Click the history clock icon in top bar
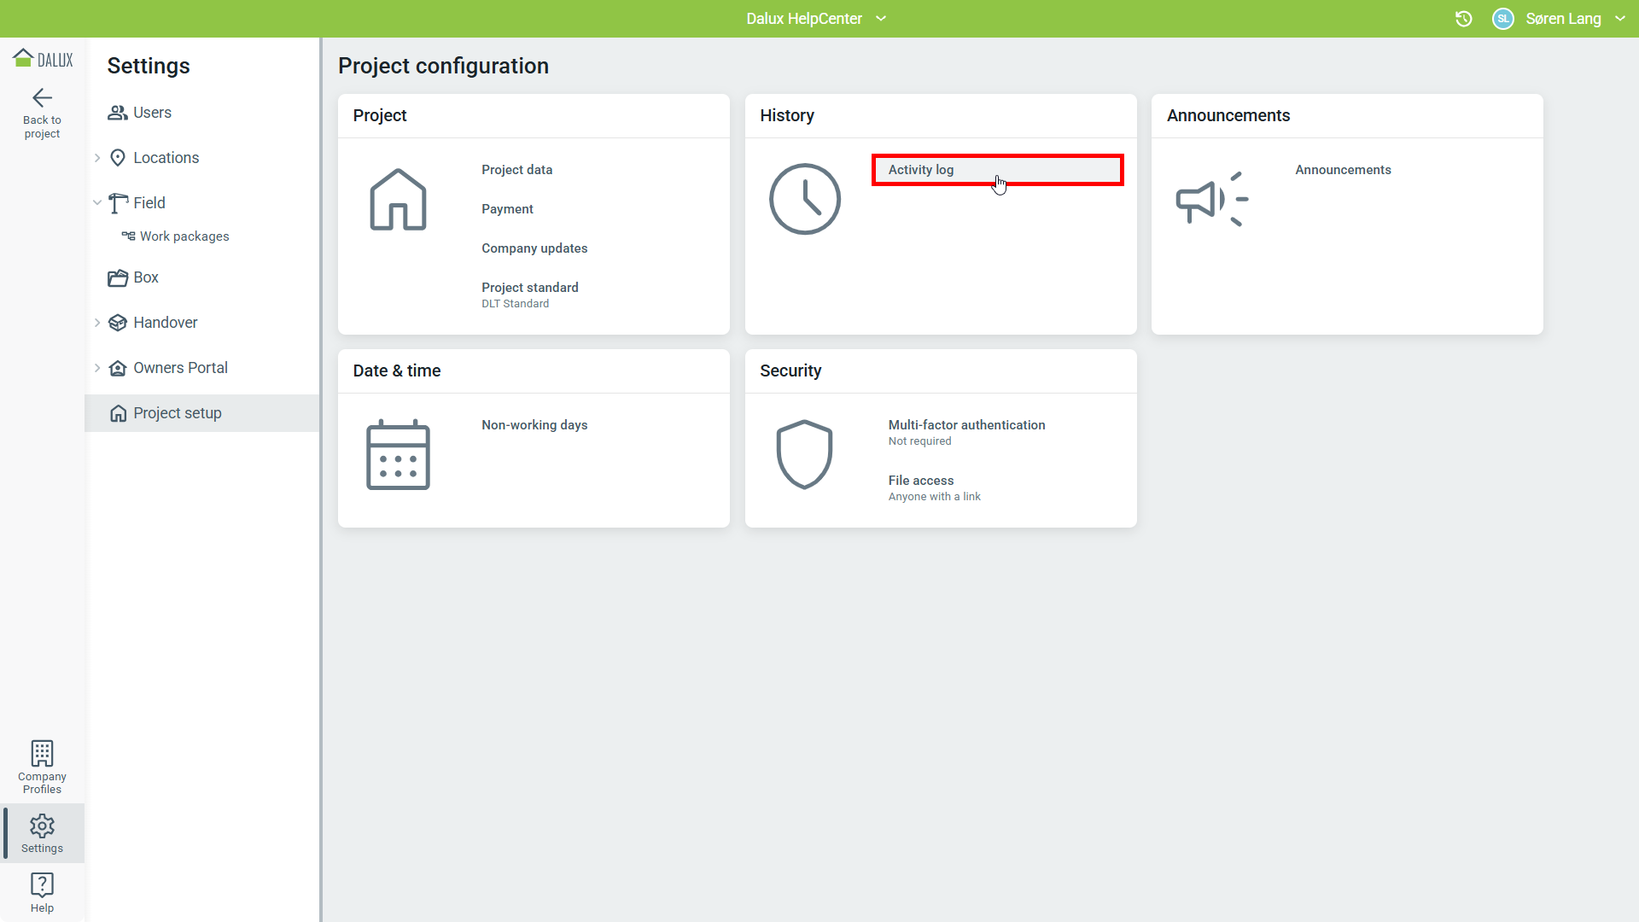 click(x=1463, y=19)
